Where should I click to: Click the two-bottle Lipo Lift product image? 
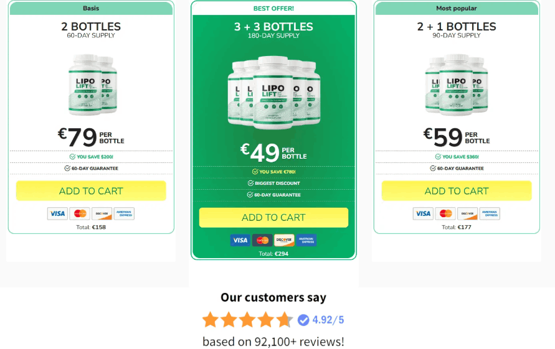(92, 85)
